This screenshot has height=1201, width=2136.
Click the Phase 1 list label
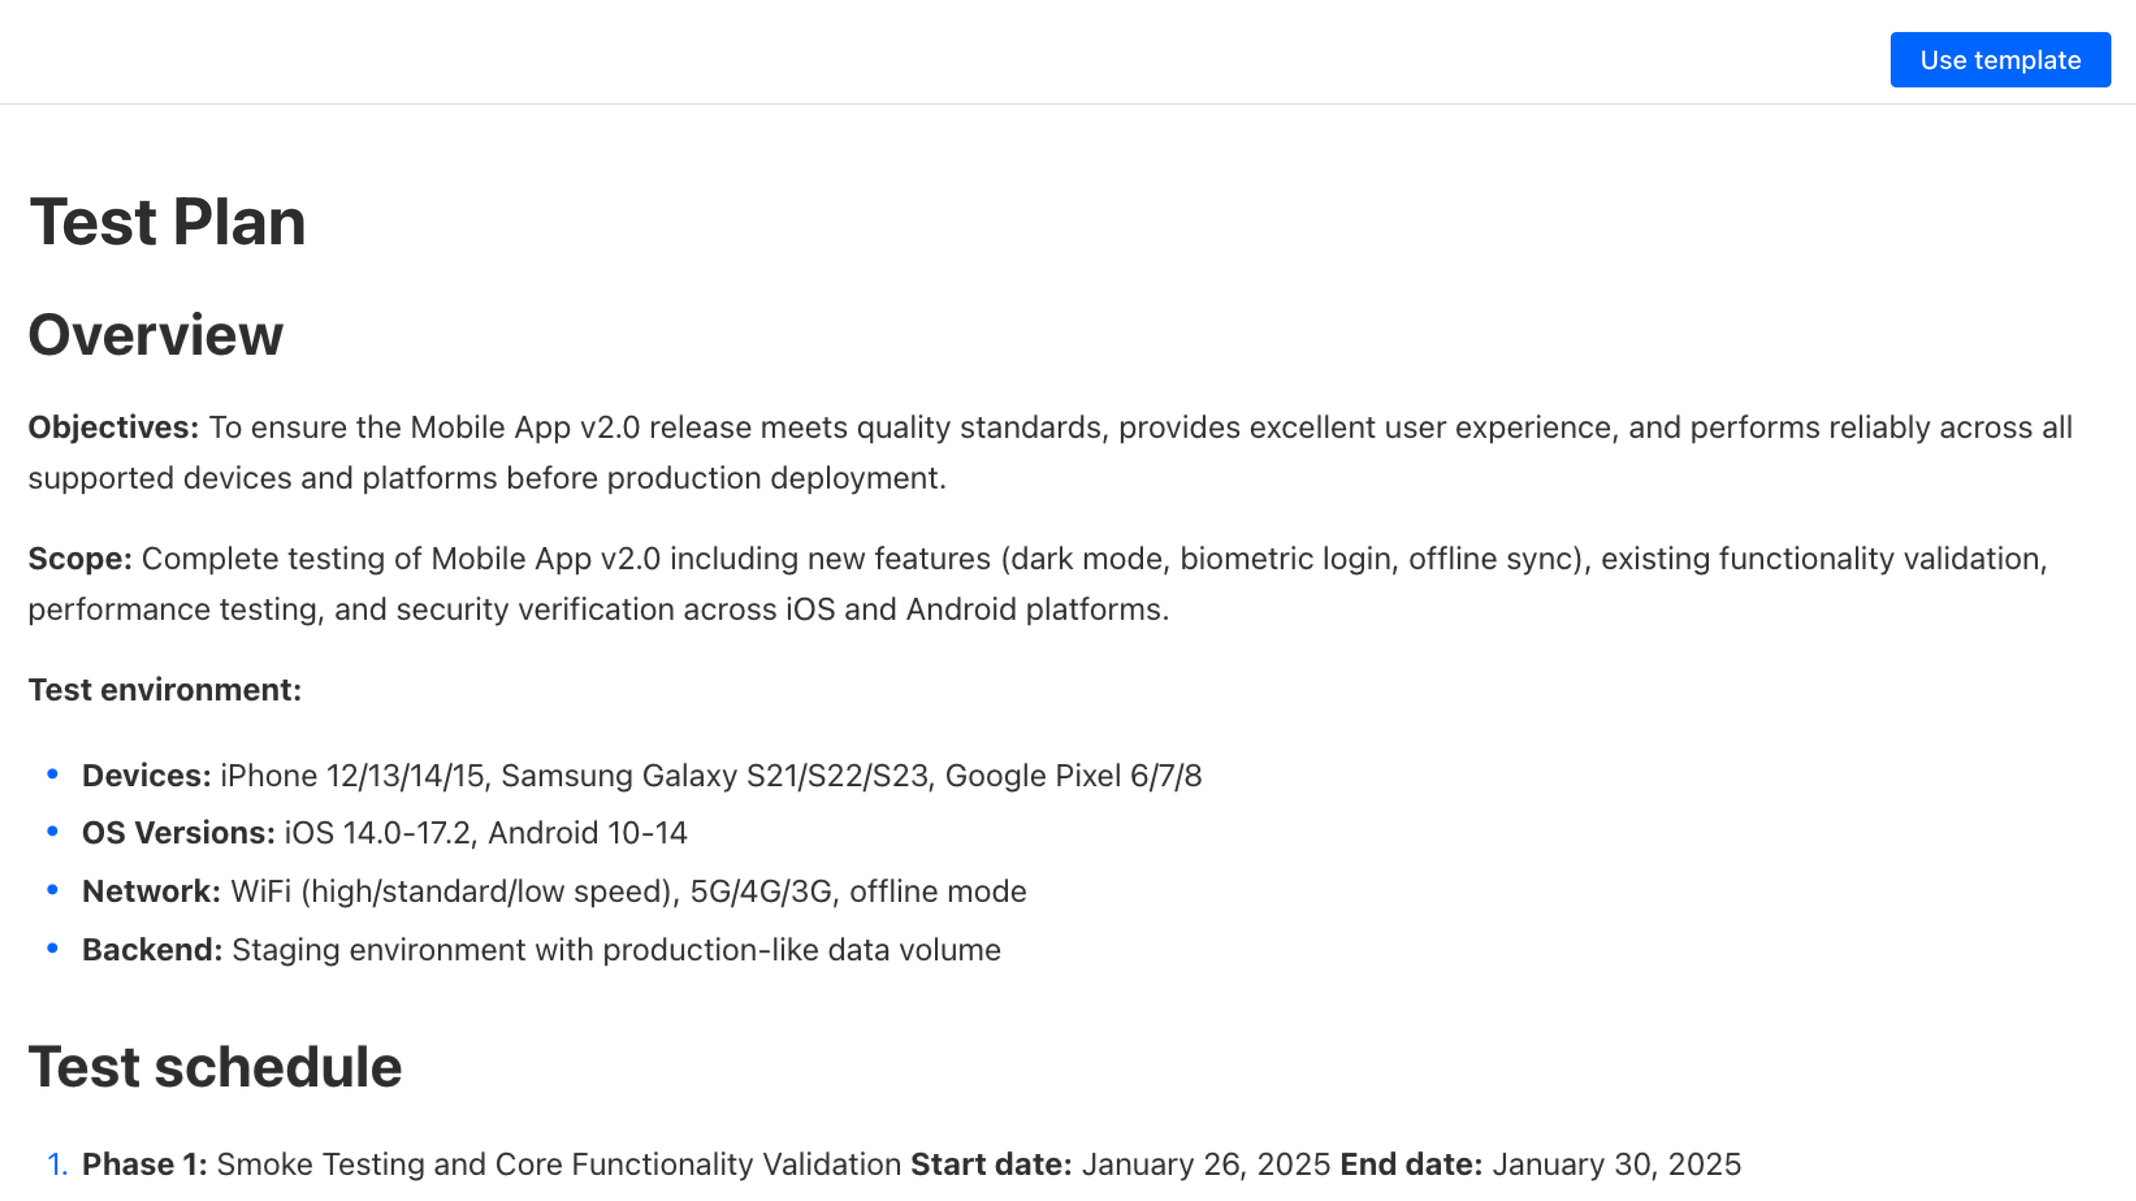(144, 1164)
